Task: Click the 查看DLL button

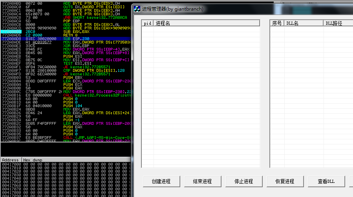Action: click(326, 181)
